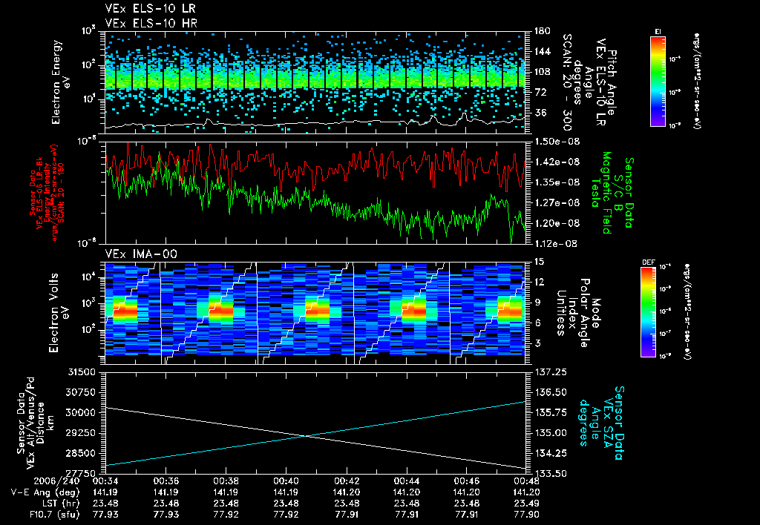Click the 1.50e-08 magnetic field axis value
Screen dimensions: 760x525
(x=557, y=142)
